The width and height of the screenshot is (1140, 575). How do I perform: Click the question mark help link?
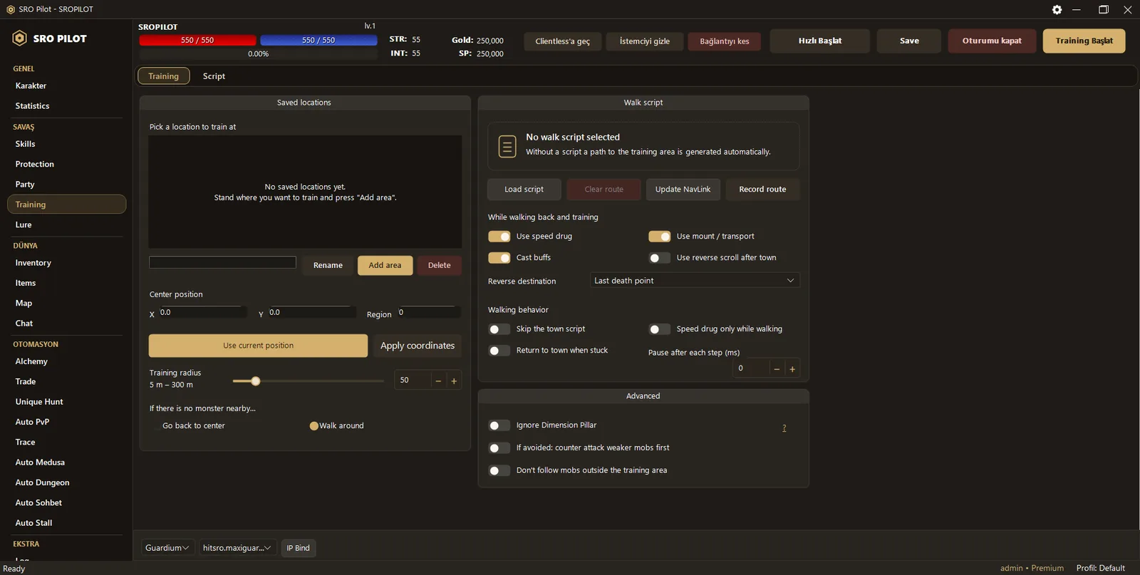click(x=784, y=428)
